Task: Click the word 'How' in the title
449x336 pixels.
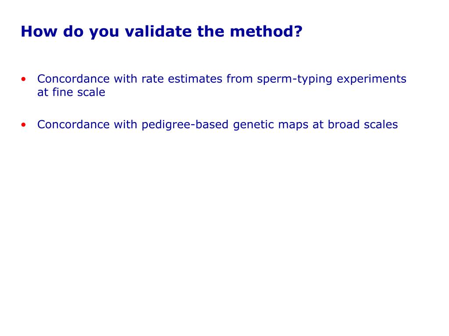Action: point(39,31)
